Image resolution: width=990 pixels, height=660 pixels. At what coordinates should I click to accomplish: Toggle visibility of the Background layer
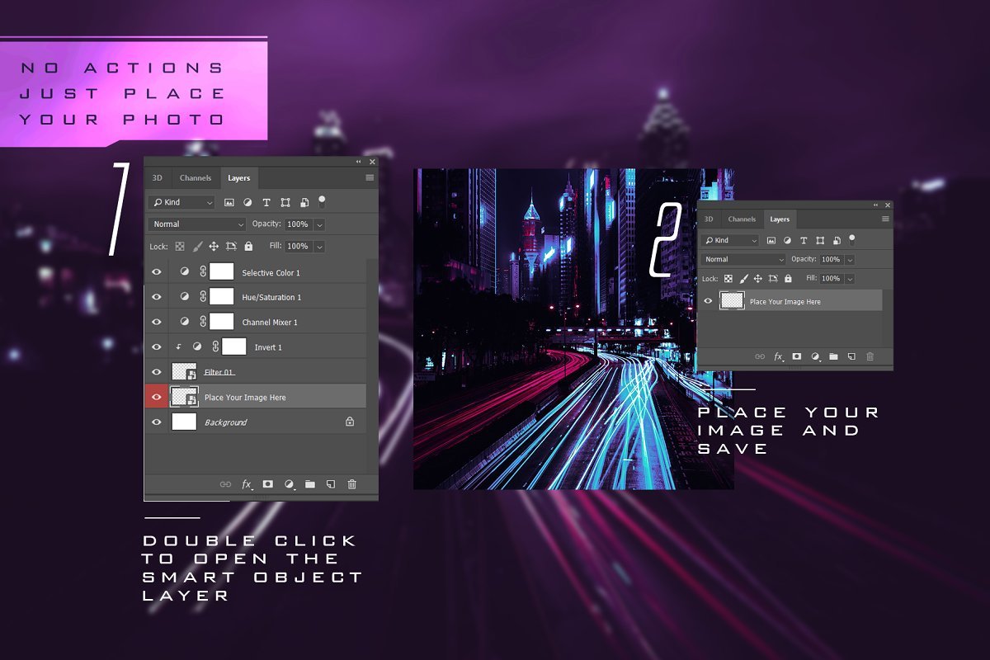point(157,422)
